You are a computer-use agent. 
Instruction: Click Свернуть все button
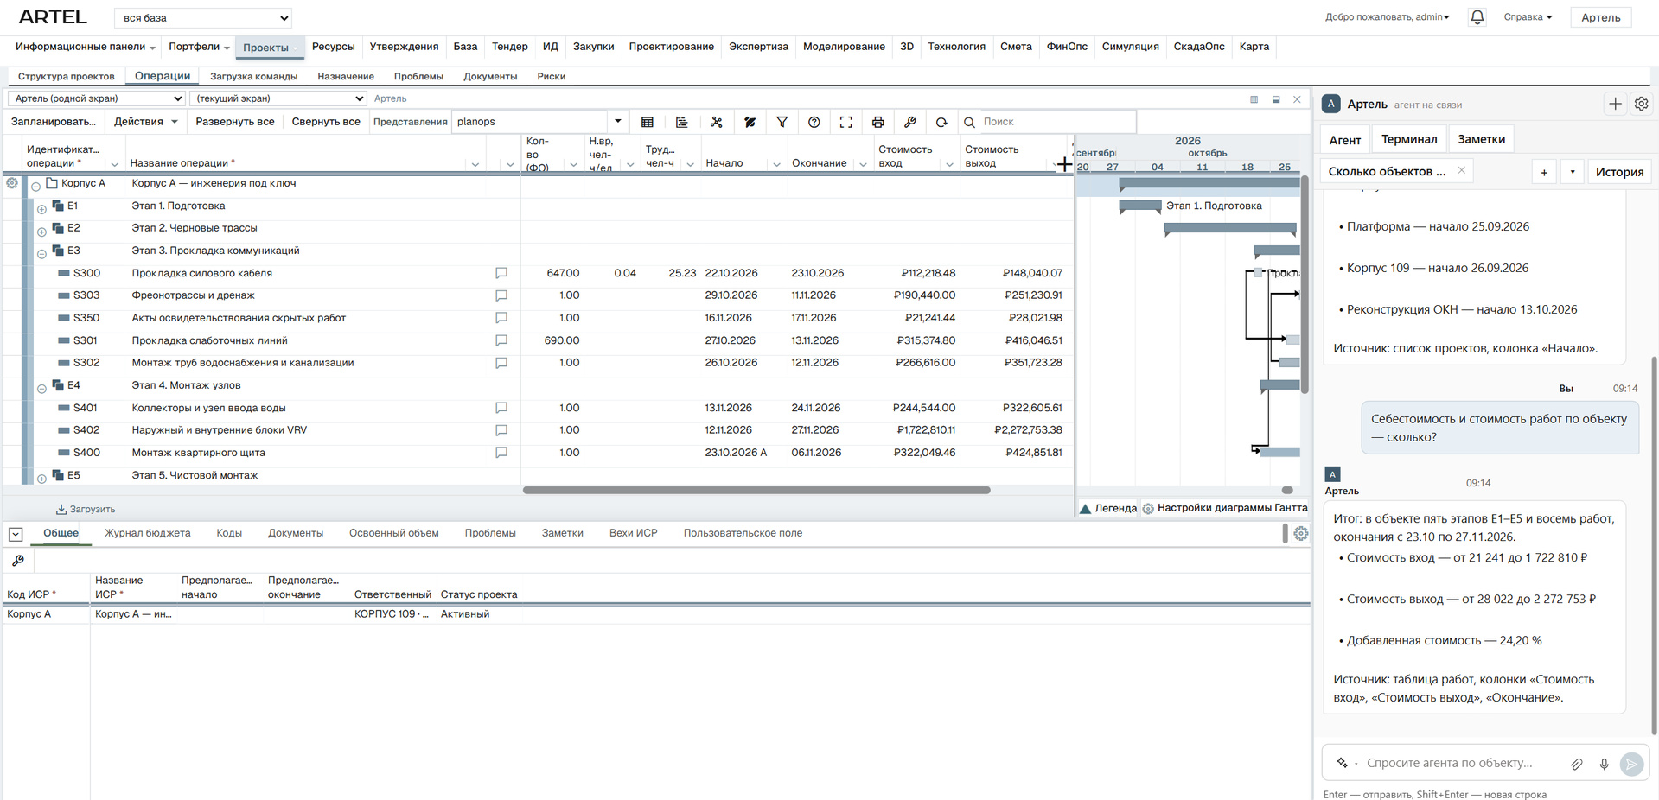click(x=326, y=122)
